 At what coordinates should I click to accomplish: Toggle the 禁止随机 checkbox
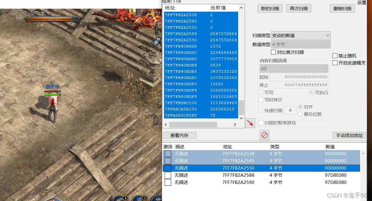point(335,56)
